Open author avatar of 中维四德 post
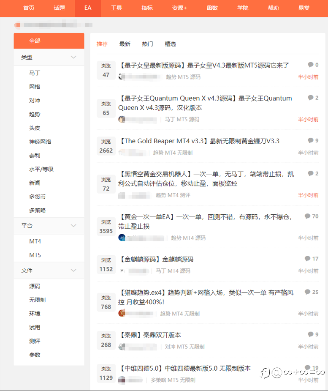Image resolution: width=328 pixels, height=391 pixels. 122,380
